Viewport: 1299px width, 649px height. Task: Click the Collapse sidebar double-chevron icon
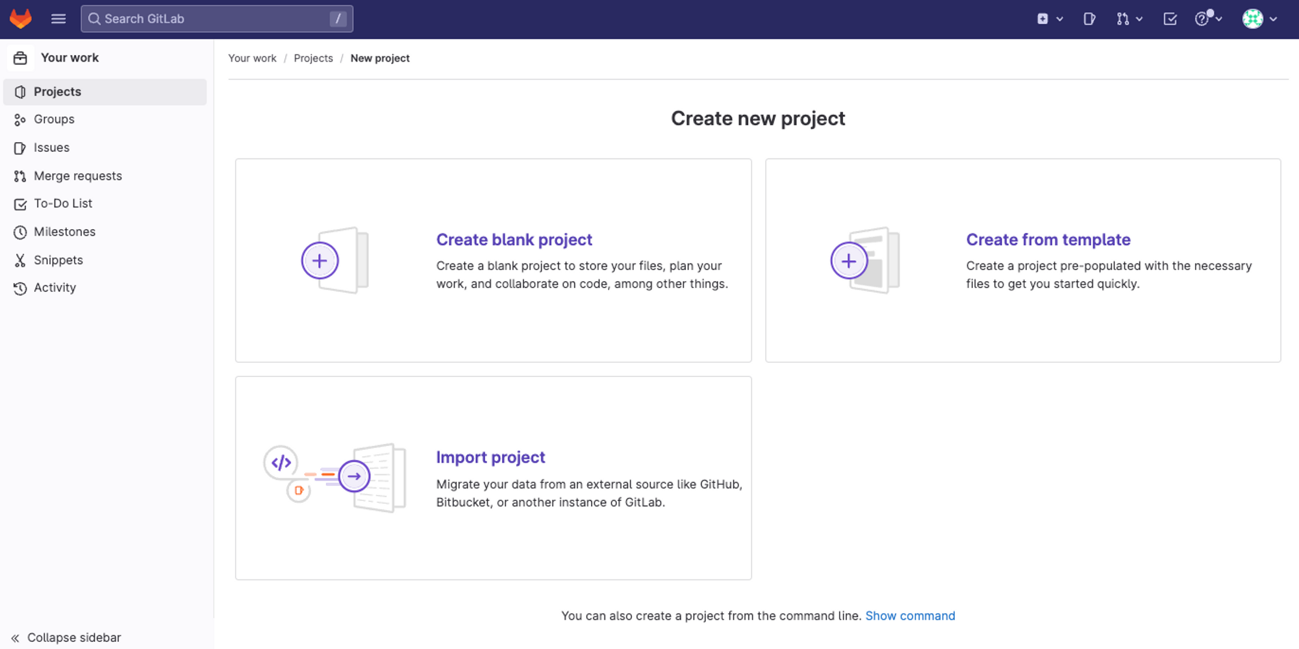(x=15, y=638)
